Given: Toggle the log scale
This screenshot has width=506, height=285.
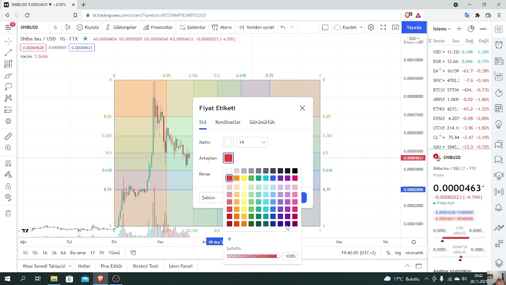Looking at the screenshot, I should (x=398, y=253).
